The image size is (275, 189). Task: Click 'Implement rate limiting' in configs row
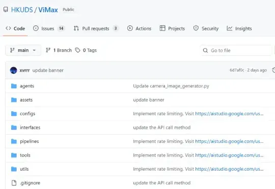coord(158,114)
